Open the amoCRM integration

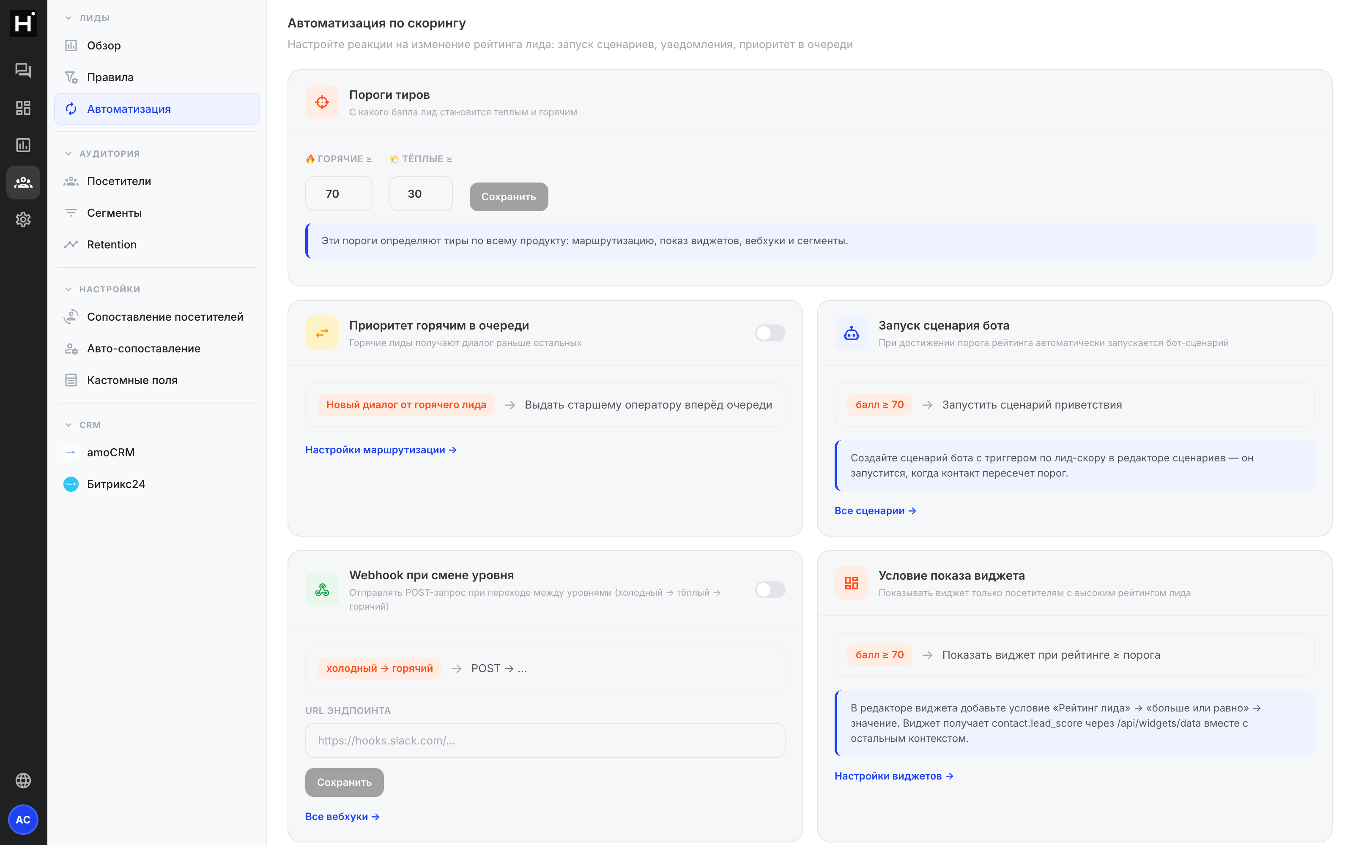(156, 452)
